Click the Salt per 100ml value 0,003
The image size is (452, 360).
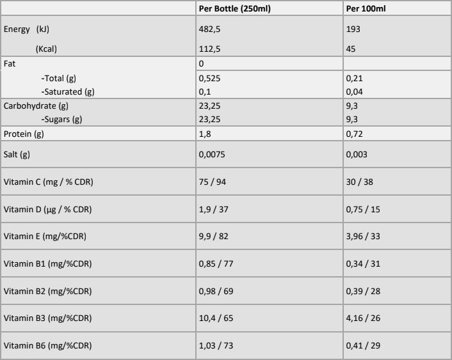pos(357,154)
